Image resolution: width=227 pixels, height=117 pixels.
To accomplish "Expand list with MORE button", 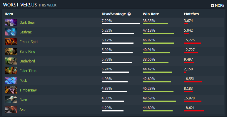I will 218,6.
